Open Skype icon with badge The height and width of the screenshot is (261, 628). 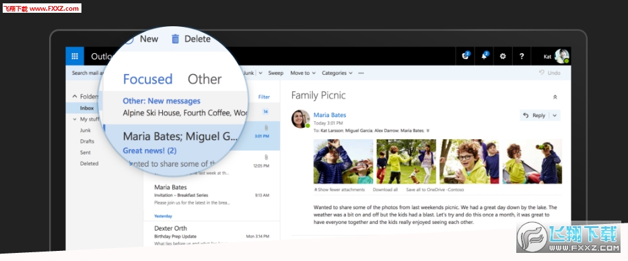465,56
